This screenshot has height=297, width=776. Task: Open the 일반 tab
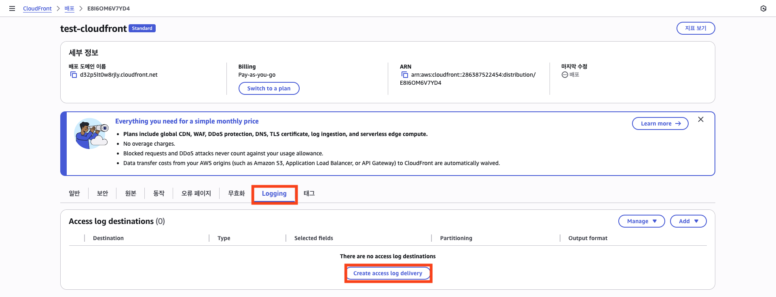(x=74, y=194)
